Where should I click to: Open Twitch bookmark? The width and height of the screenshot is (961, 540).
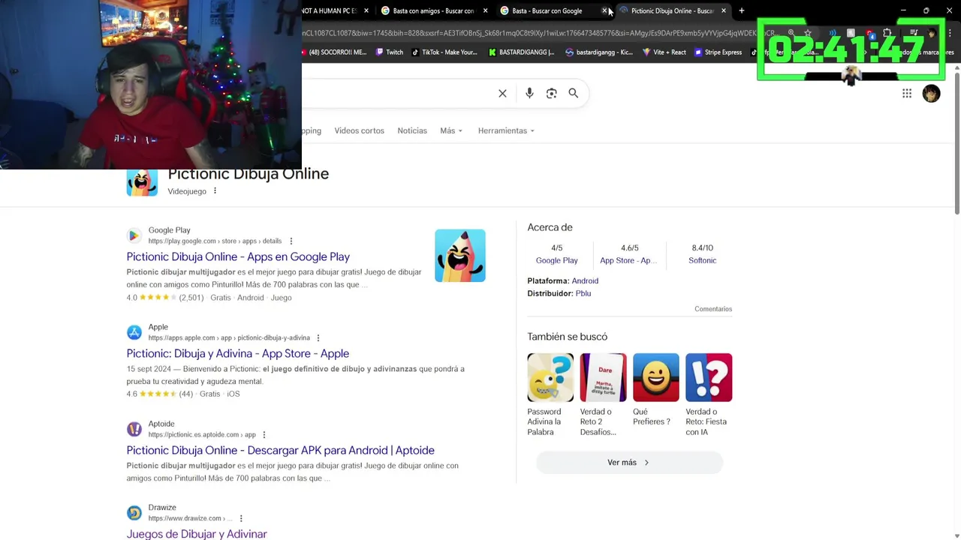pyautogui.click(x=390, y=52)
